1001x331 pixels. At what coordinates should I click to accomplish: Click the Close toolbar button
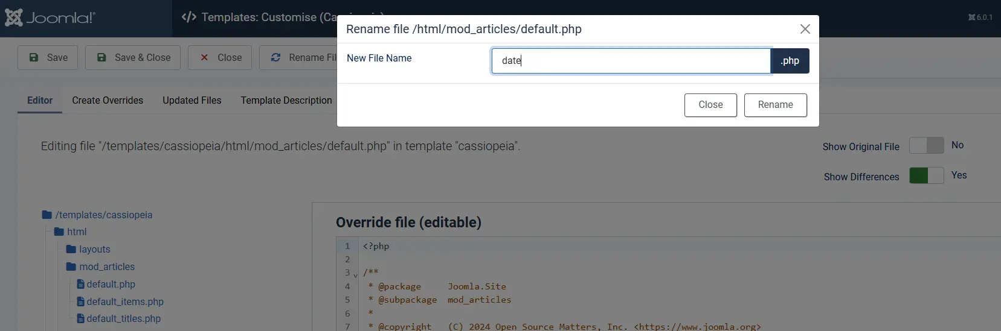pyautogui.click(x=220, y=58)
